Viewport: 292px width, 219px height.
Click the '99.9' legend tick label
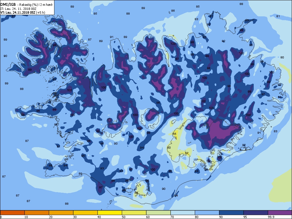point(271,217)
